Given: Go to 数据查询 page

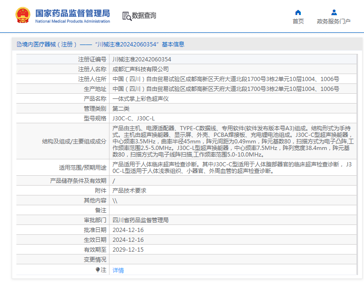Looking at the screenshot, I should [144, 15].
